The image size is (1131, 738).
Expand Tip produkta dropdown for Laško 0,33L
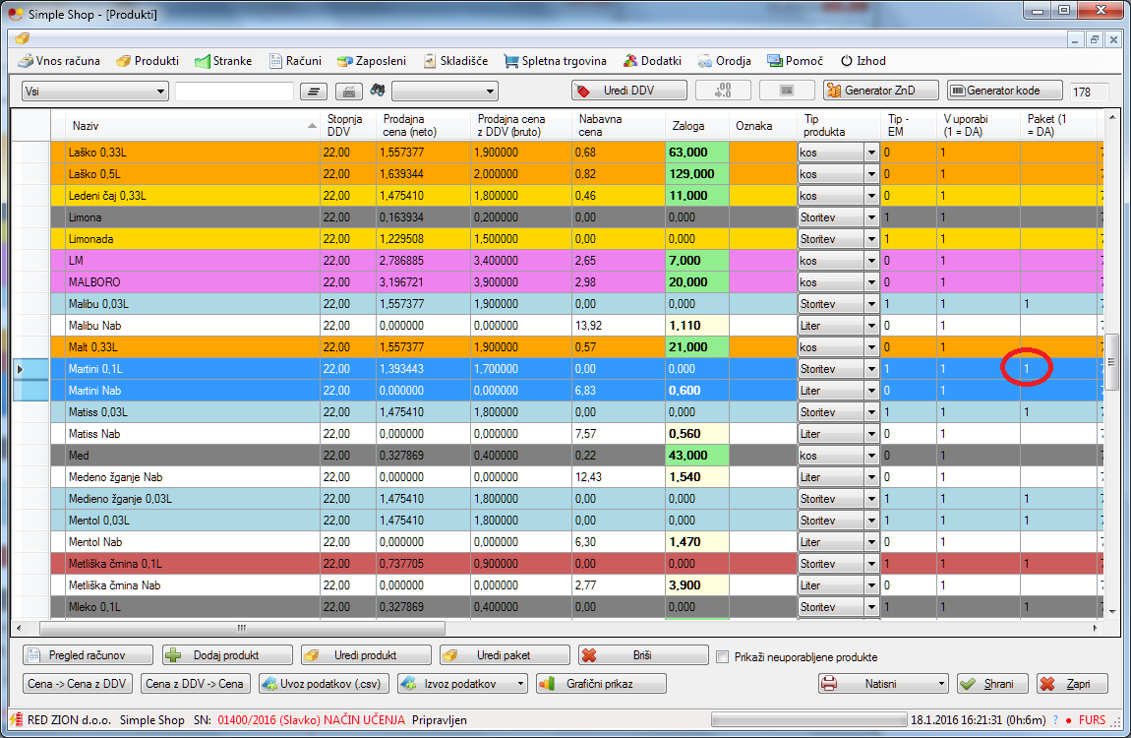870,153
